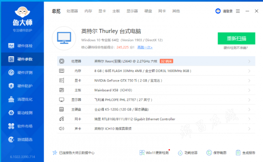The height and width of the screenshot is (162, 263).
Task: Click the user avatar login icon
Action: coord(218,11)
